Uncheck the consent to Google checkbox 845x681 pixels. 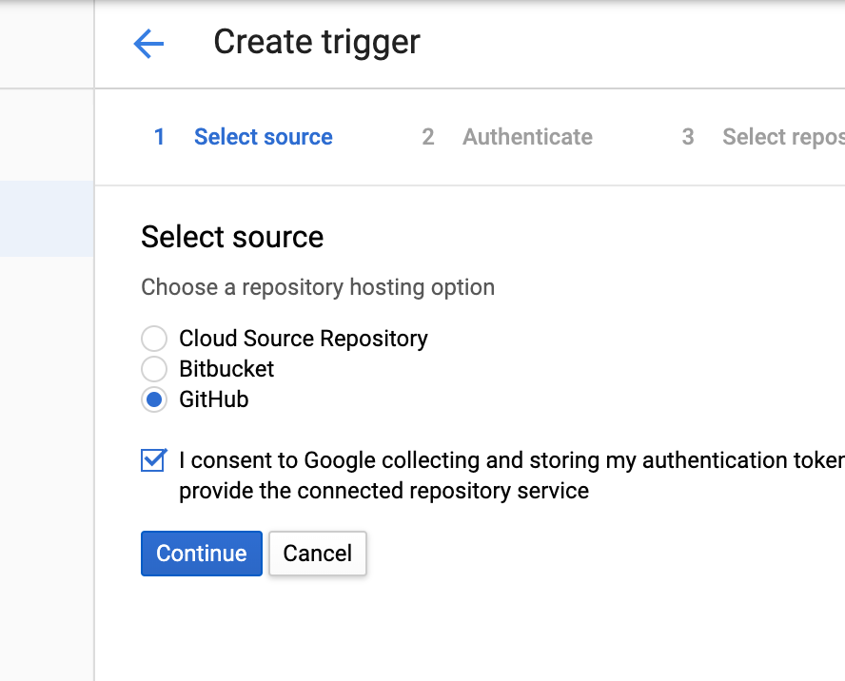point(153,460)
